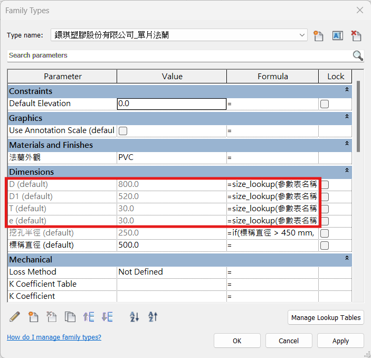Click the Search parameters field
Image resolution: width=371 pixels, height=358 pixels.
click(x=179, y=55)
